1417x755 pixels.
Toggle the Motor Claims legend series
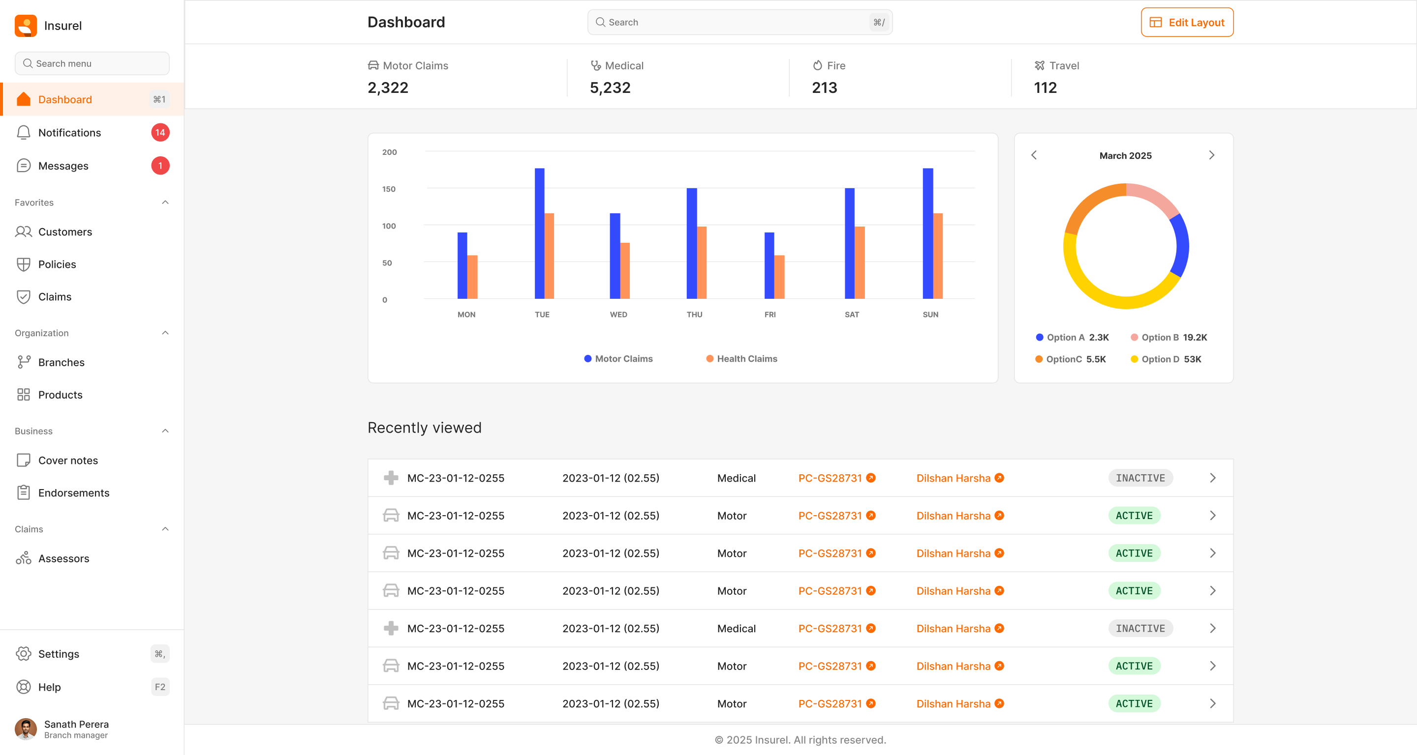[618, 359]
